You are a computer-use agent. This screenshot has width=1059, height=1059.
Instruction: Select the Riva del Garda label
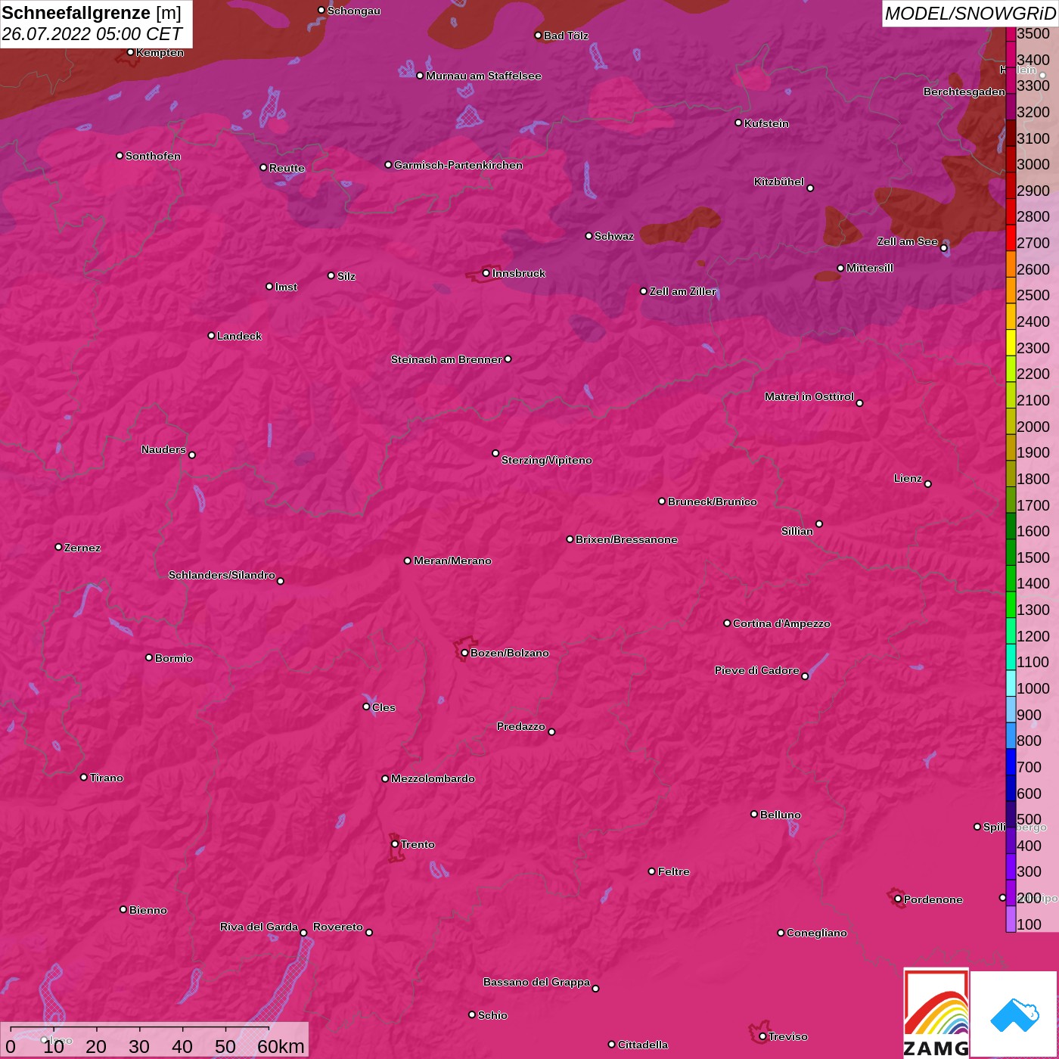259,927
